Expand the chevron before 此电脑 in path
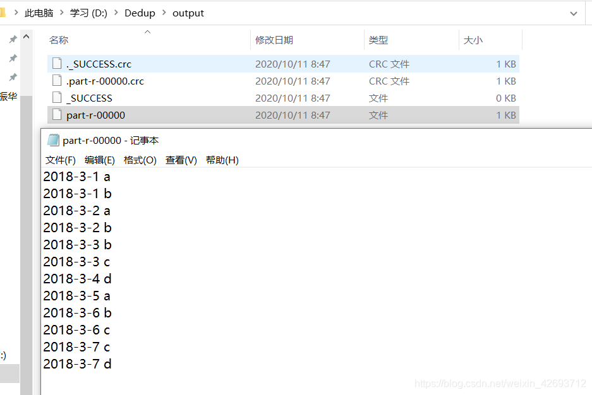 (x=16, y=13)
